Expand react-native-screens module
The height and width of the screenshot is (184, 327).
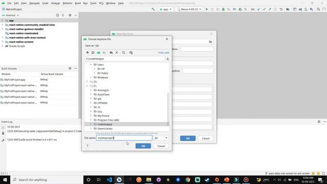pos(3,42)
